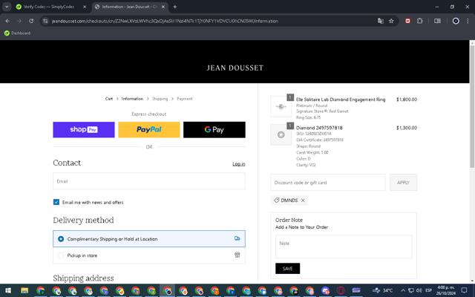Click the Log in link
The height and width of the screenshot is (297, 475).
tap(239, 164)
